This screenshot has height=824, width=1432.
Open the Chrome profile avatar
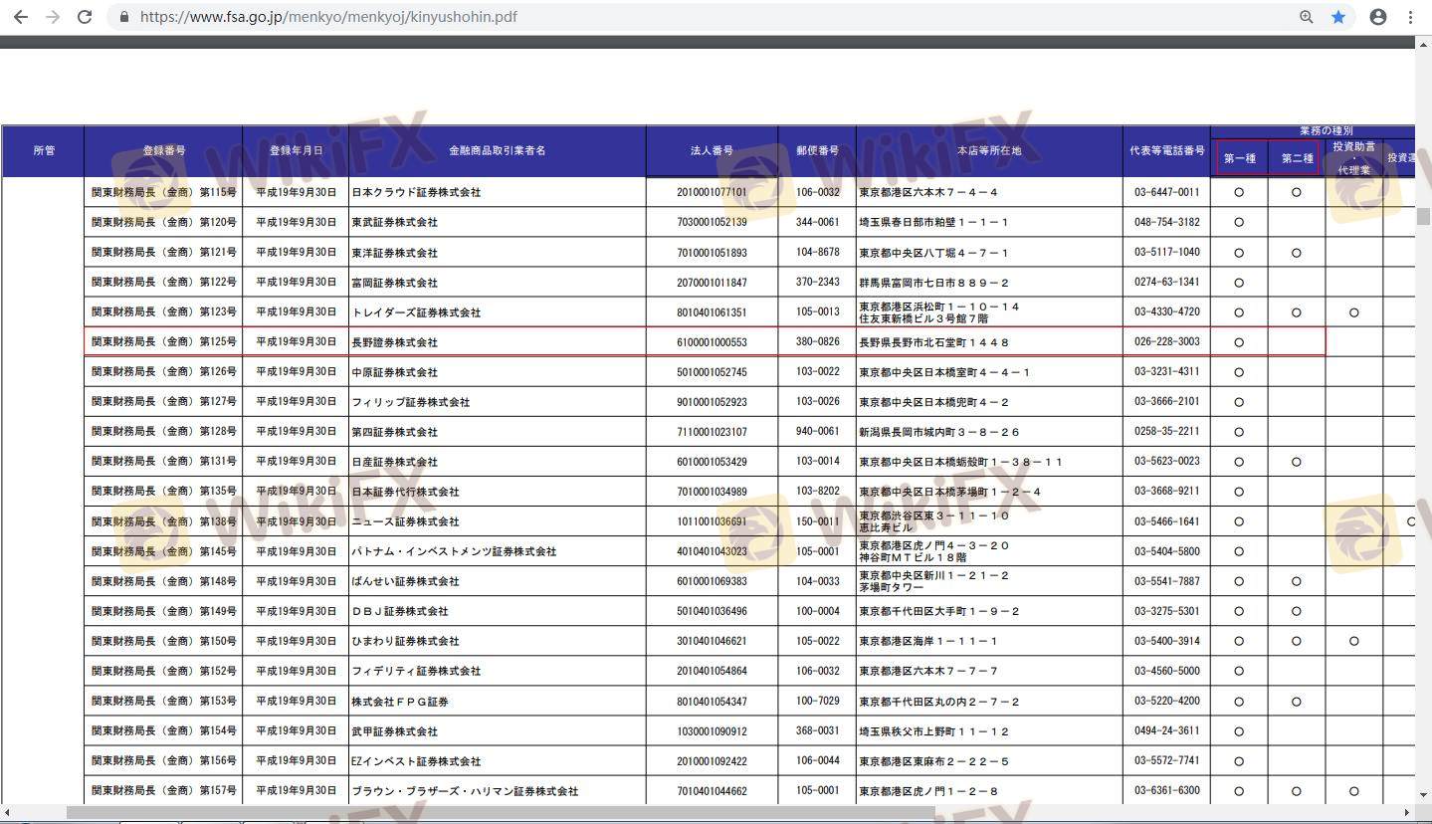pyautogui.click(x=1377, y=17)
